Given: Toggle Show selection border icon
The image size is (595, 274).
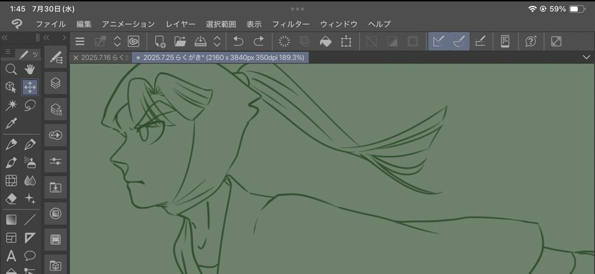Looking at the screenshot, I should [x=412, y=42].
